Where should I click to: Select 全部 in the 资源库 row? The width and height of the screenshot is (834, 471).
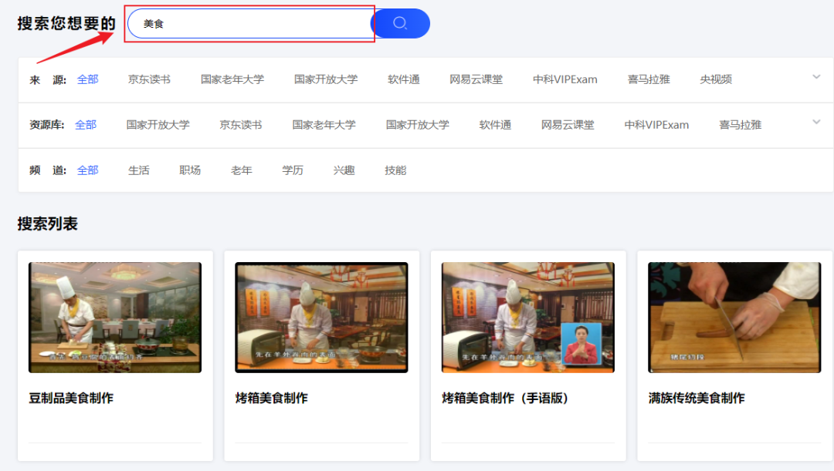coord(86,125)
